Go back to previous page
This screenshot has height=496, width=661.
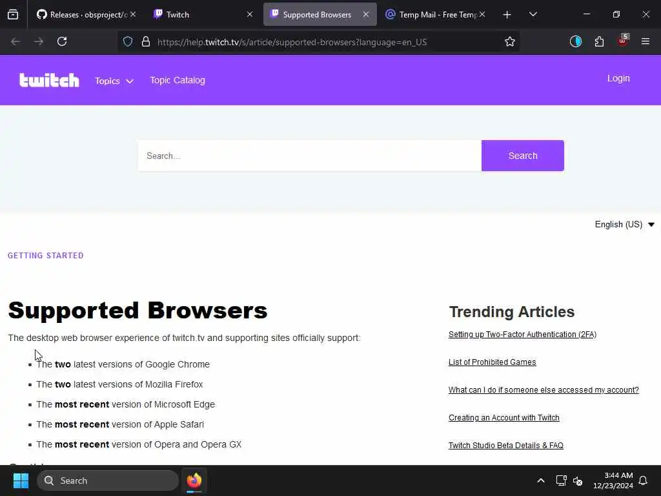pos(15,41)
